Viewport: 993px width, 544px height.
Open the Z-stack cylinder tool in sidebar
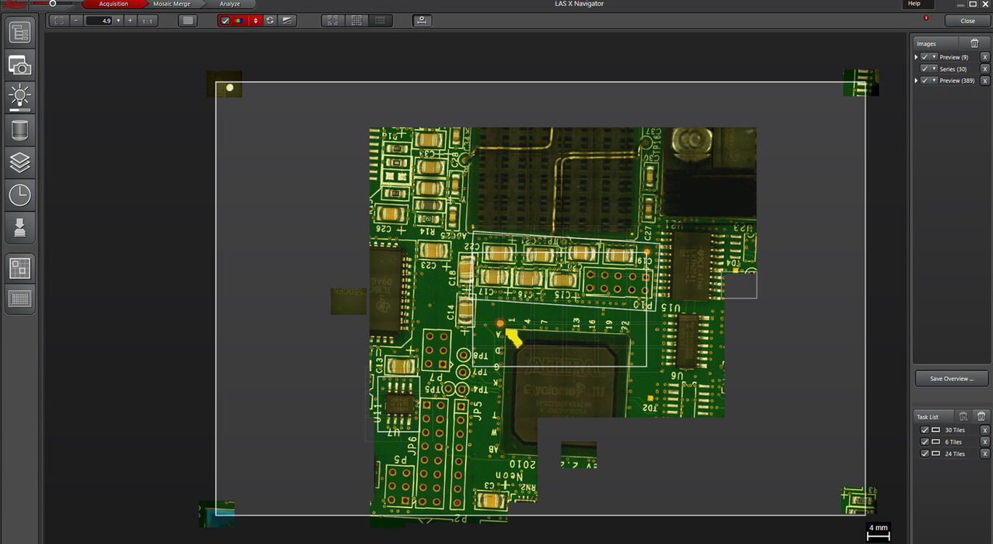[20, 129]
